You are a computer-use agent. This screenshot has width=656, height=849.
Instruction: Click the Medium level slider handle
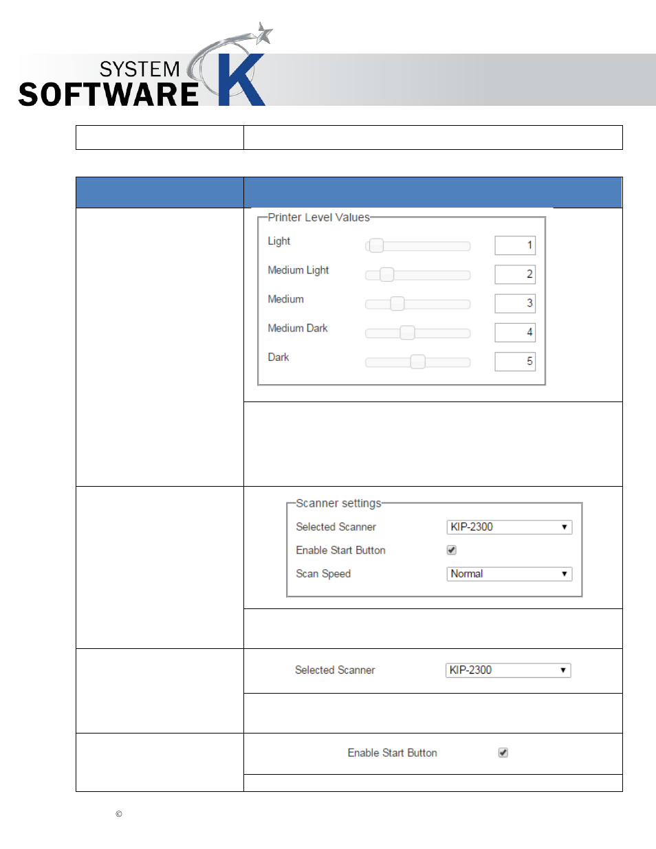tap(397, 303)
